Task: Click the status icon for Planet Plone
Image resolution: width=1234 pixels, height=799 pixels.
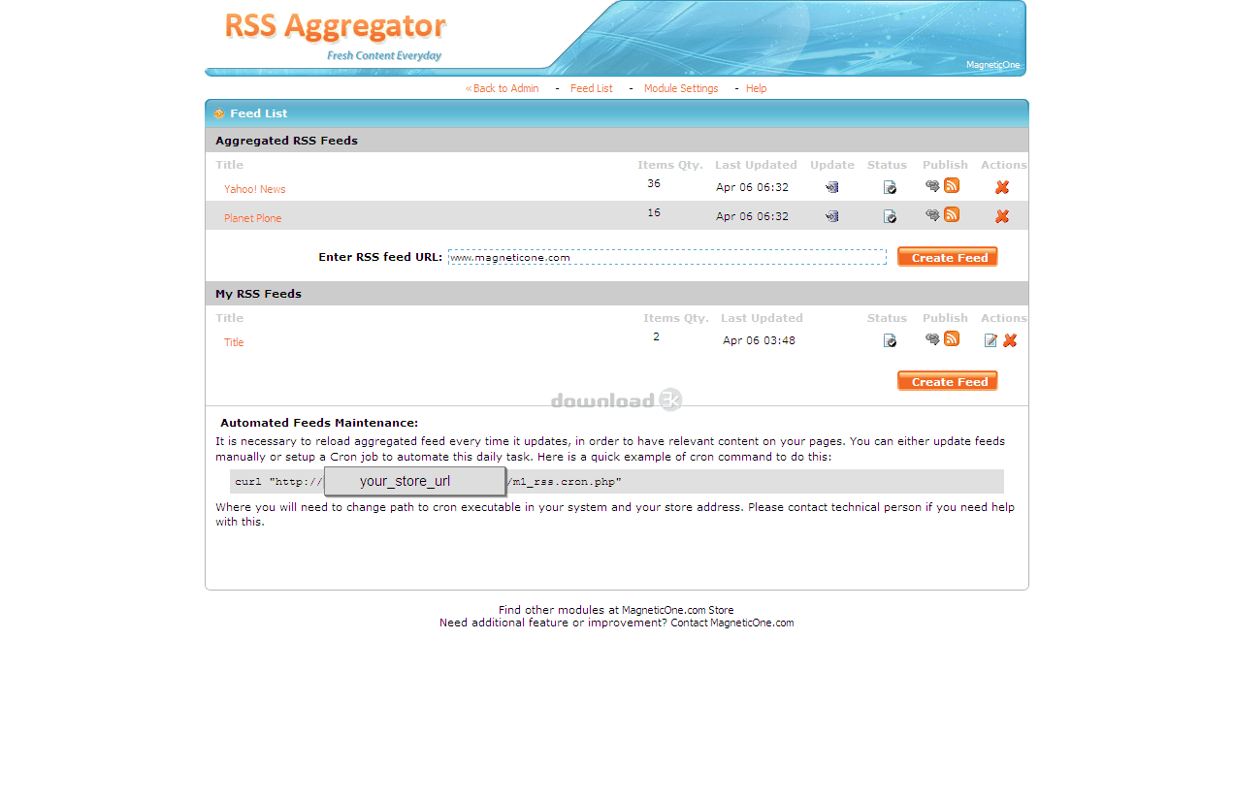Action: [890, 216]
